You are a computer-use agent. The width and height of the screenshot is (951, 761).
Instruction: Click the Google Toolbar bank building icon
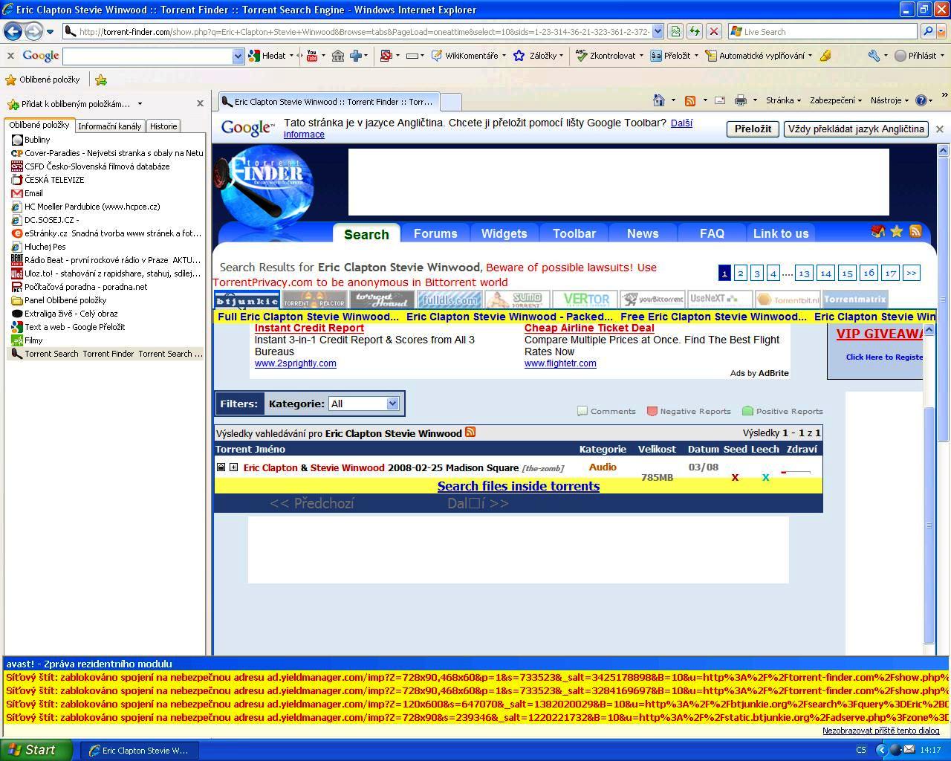click(337, 56)
